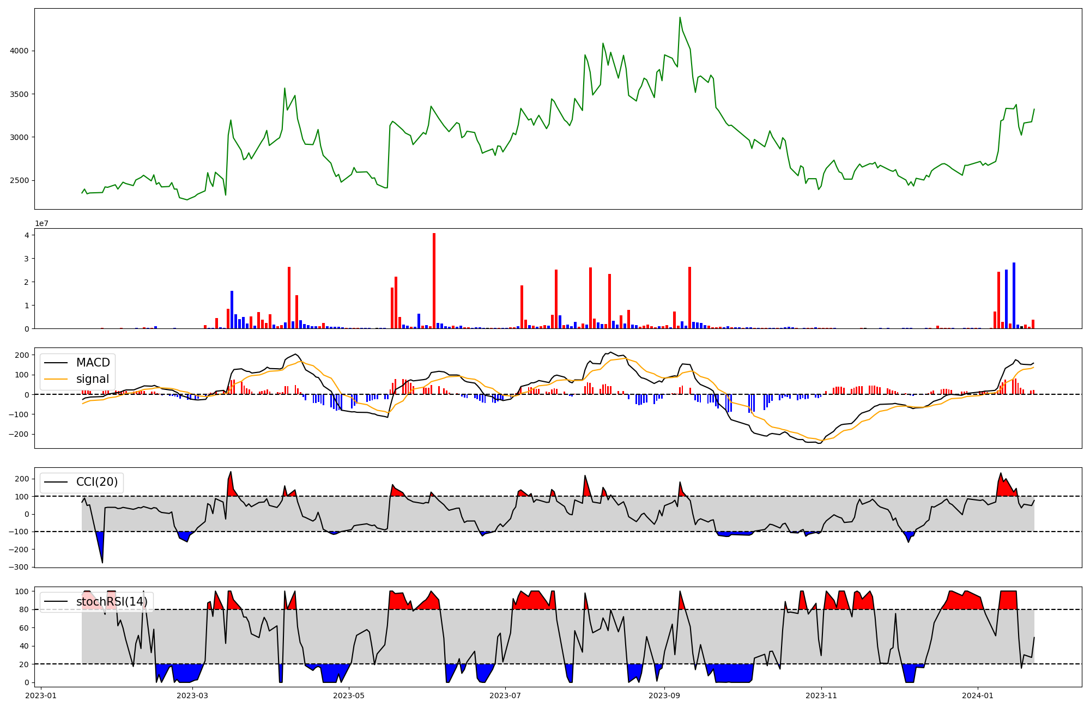
Task: Click the volume axis label 3
Action: pyautogui.click(x=27, y=259)
